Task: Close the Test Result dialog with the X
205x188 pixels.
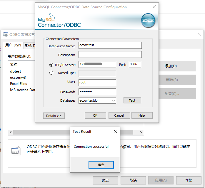Action: [x=115, y=131]
